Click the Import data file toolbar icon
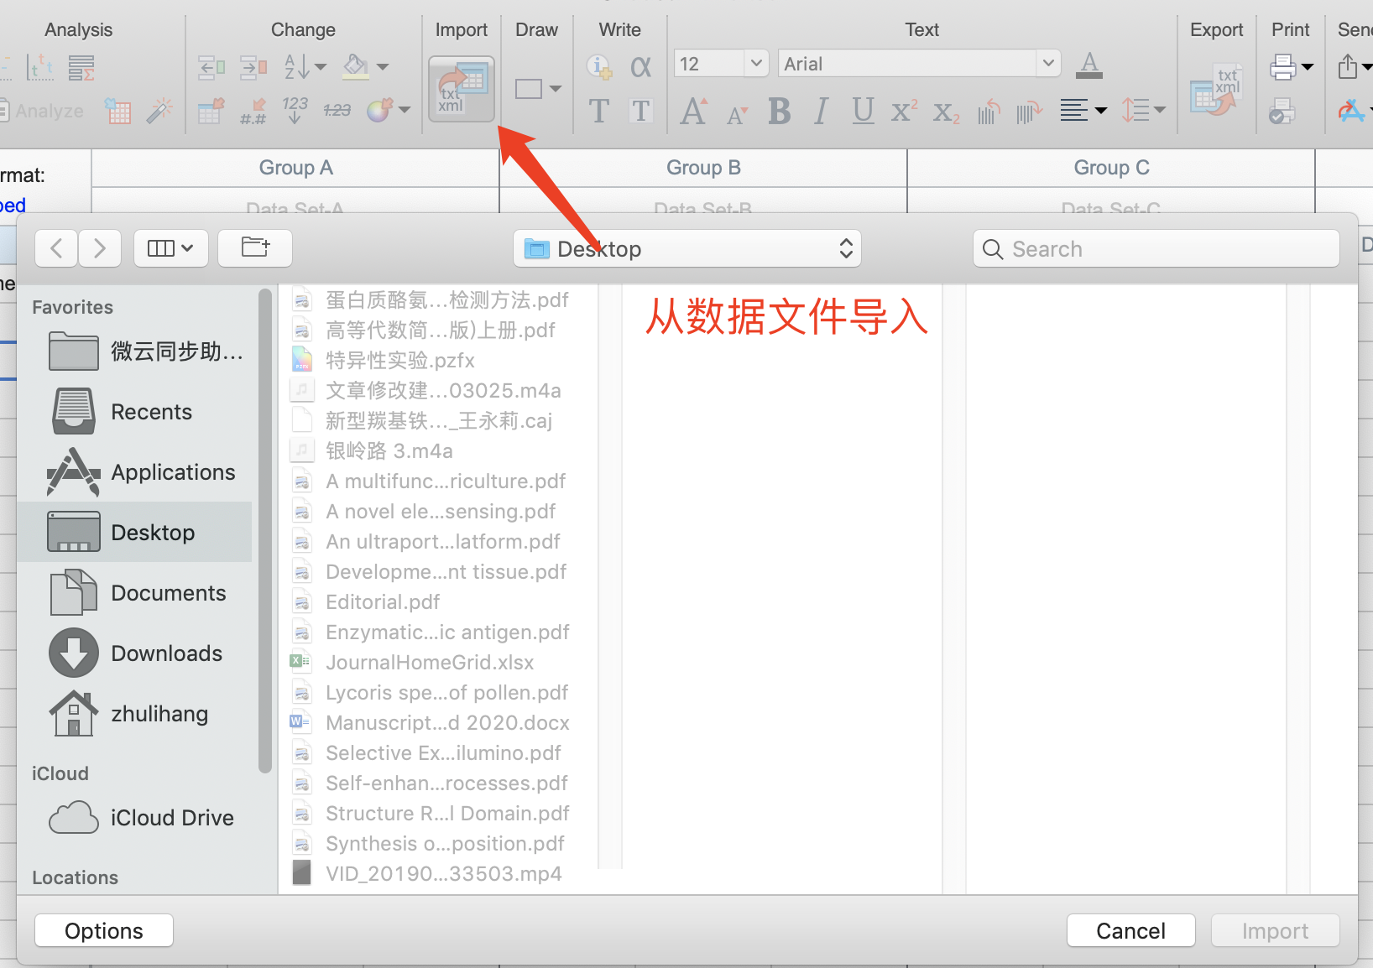Viewport: 1373px width, 968px height. click(461, 89)
